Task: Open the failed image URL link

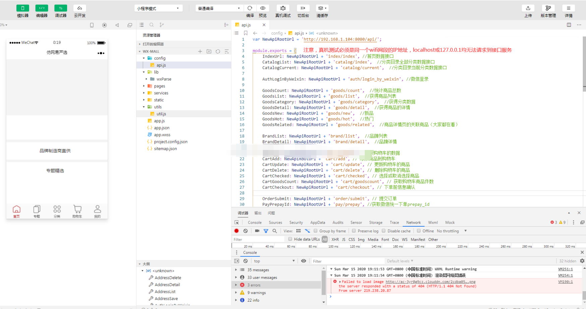Action: (x=430, y=282)
